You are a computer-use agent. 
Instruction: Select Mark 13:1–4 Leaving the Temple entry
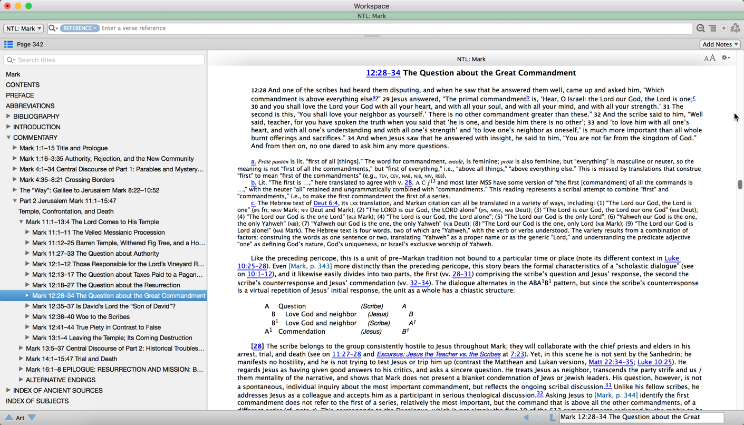pyautogui.click(x=112, y=338)
